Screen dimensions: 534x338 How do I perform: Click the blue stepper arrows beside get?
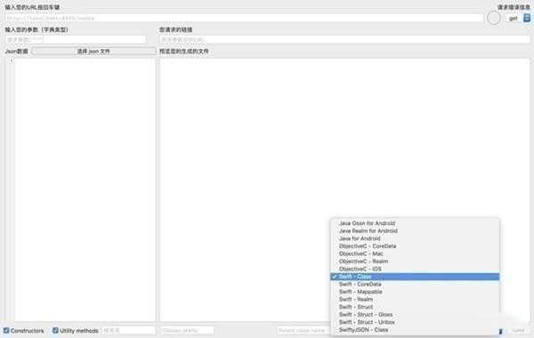click(x=527, y=18)
